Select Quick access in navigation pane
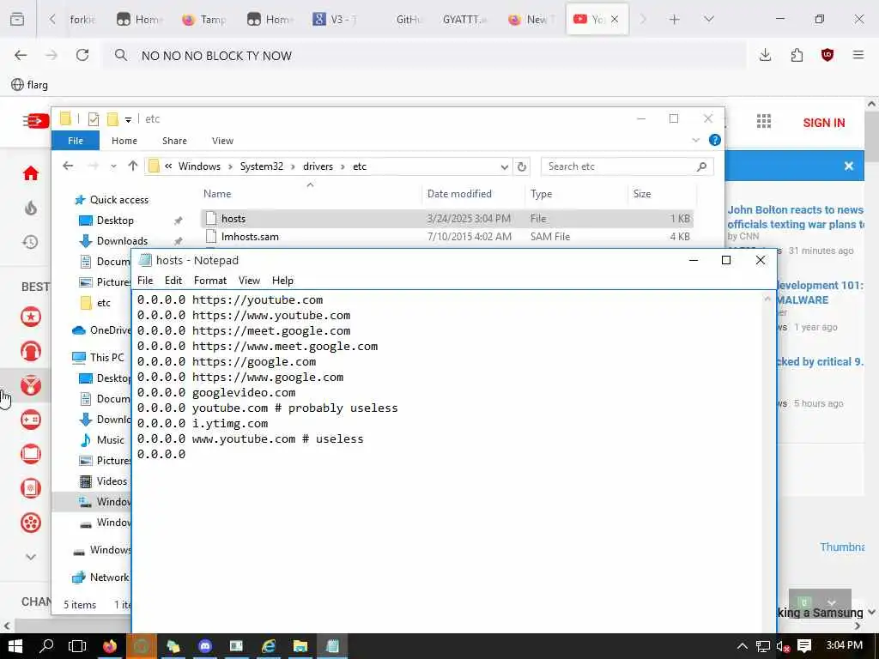Viewport: 879px width, 659px height. point(118,199)
